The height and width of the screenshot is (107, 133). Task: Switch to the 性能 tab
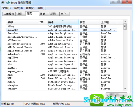point(44,14)
